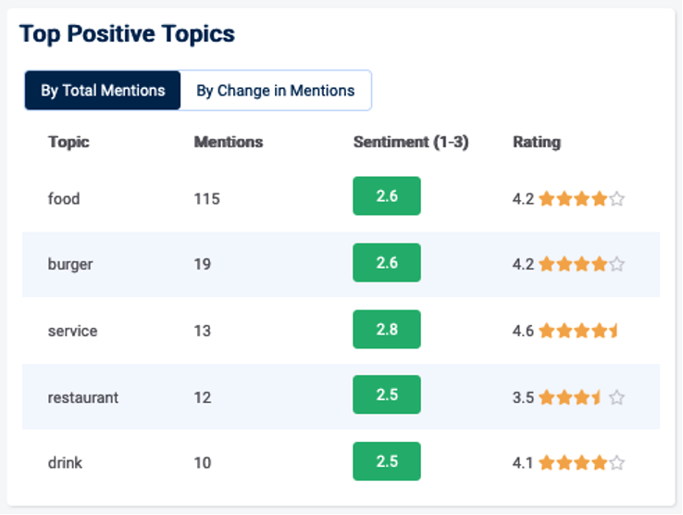
Task: Click the burger row star rating
Action: point(581,264)
